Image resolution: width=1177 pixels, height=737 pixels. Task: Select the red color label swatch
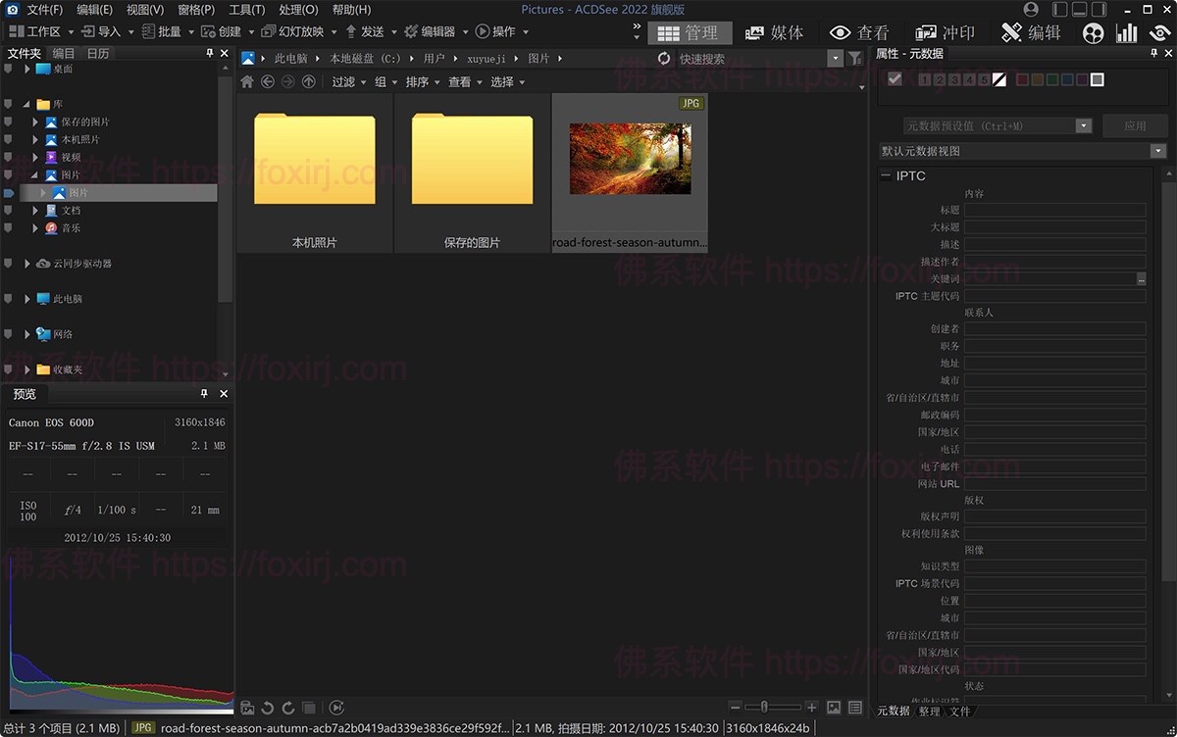click(x=1022, y=79)
